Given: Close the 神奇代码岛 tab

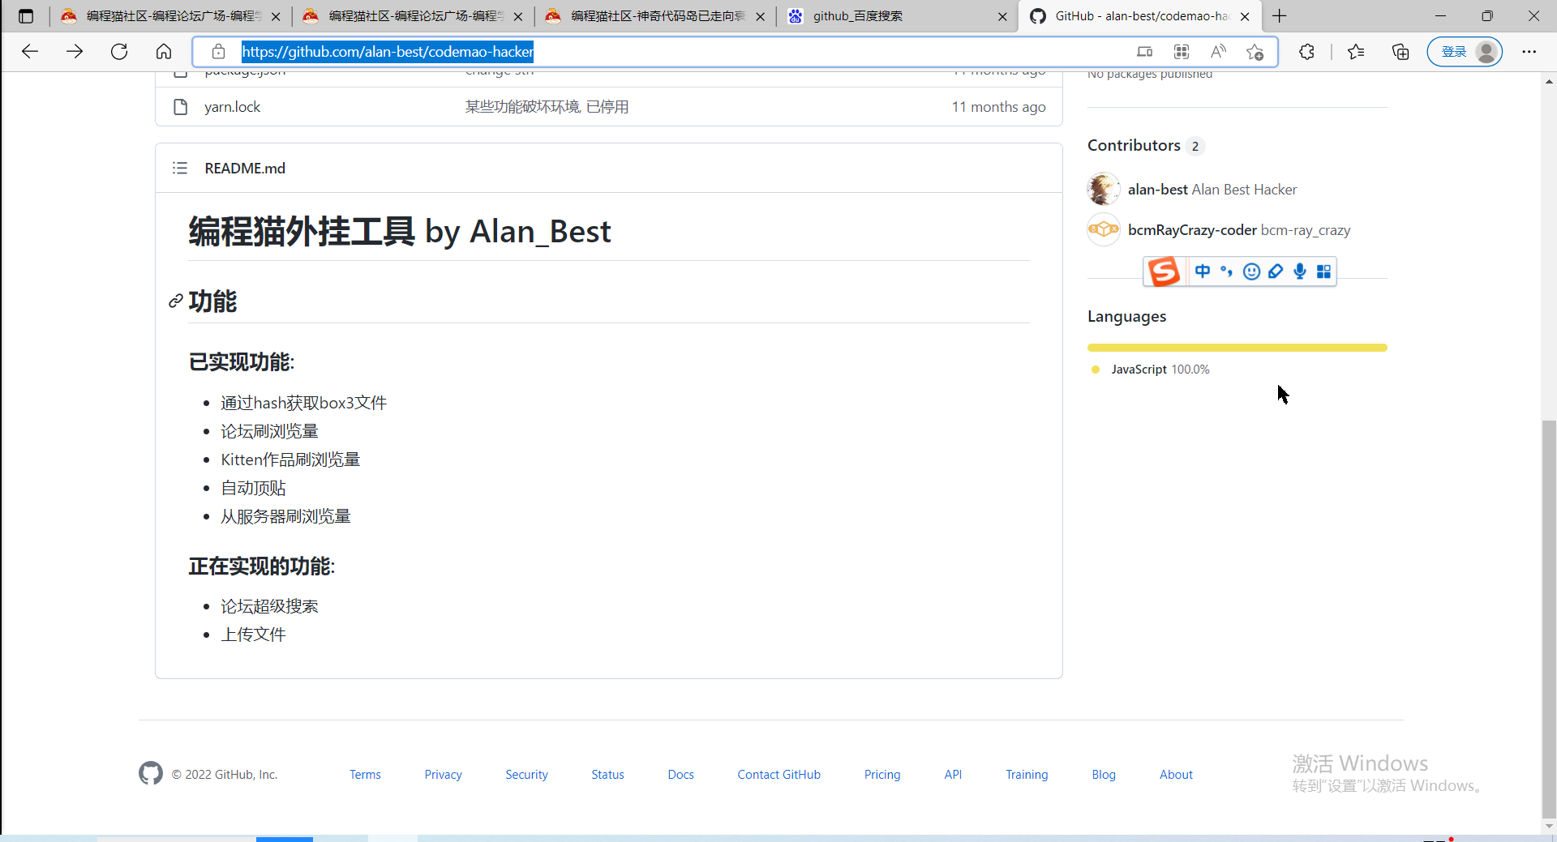Looking at the screenshot, I should [x=760, y=16].
